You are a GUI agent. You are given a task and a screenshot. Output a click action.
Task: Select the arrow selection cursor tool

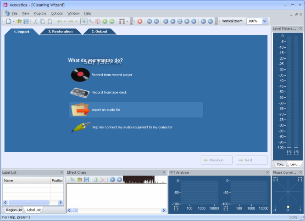point(84,21)
